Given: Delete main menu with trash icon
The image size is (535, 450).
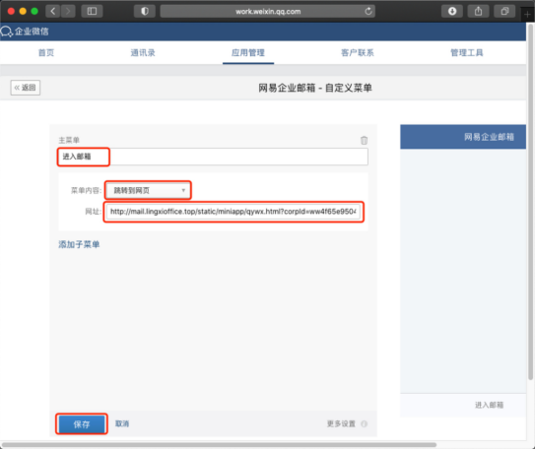Looking at the screenshot, I should (364, 140).
